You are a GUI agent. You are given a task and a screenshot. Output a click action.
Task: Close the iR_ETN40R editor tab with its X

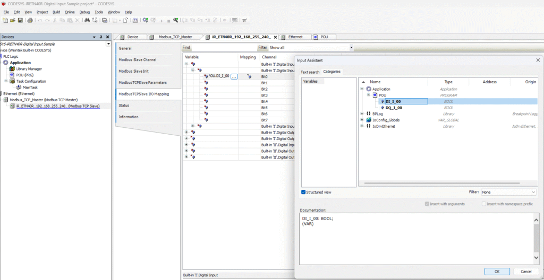tap(276, 37)
